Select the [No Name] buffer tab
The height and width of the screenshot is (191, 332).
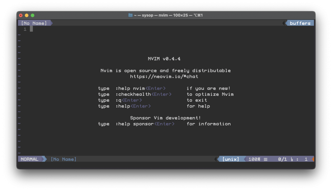34,23
